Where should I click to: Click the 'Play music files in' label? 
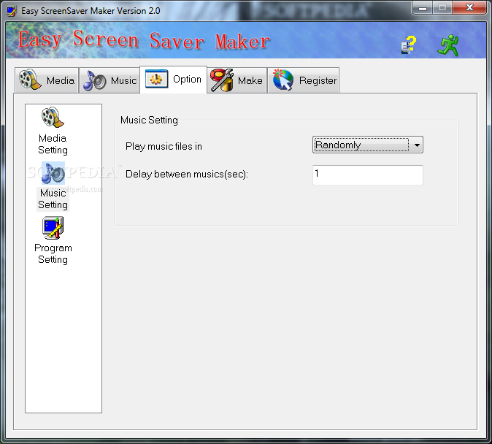[164, 147]
